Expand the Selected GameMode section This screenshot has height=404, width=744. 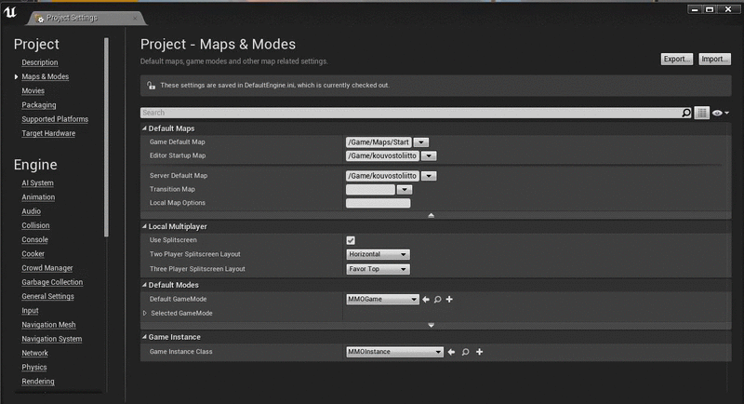point(145,313)
